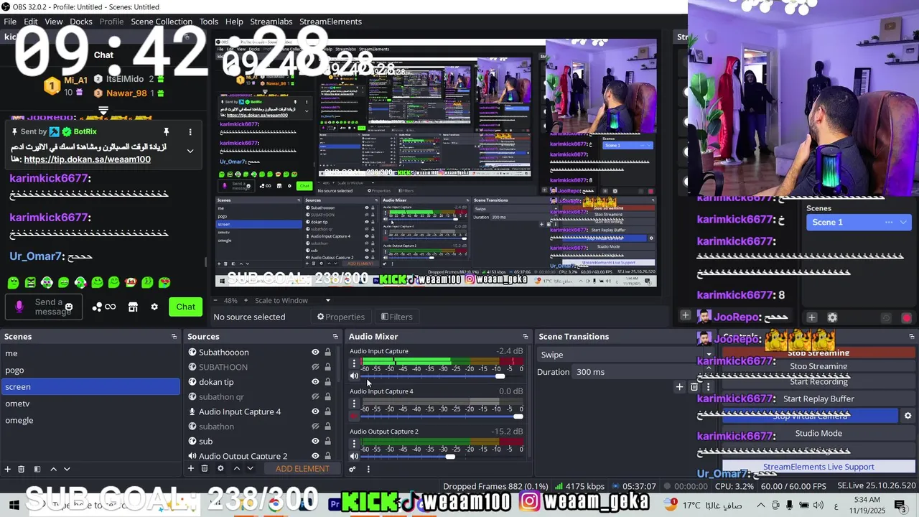Open options dots for Audio Input Capture
The width and height of the screenshot is (919, 517).
[x=354, y=363]
